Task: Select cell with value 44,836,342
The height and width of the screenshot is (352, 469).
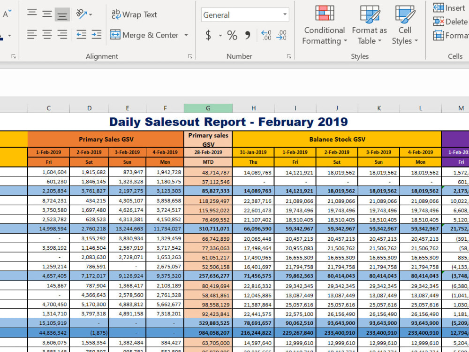Action: tap(48, 333)
